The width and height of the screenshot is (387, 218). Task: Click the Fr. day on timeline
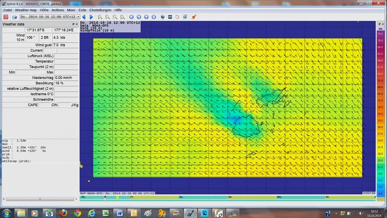point(132,197)
